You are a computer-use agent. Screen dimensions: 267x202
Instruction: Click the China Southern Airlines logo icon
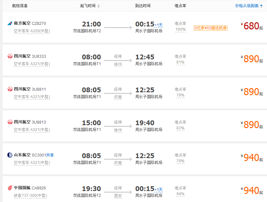[x=10, y=23]
